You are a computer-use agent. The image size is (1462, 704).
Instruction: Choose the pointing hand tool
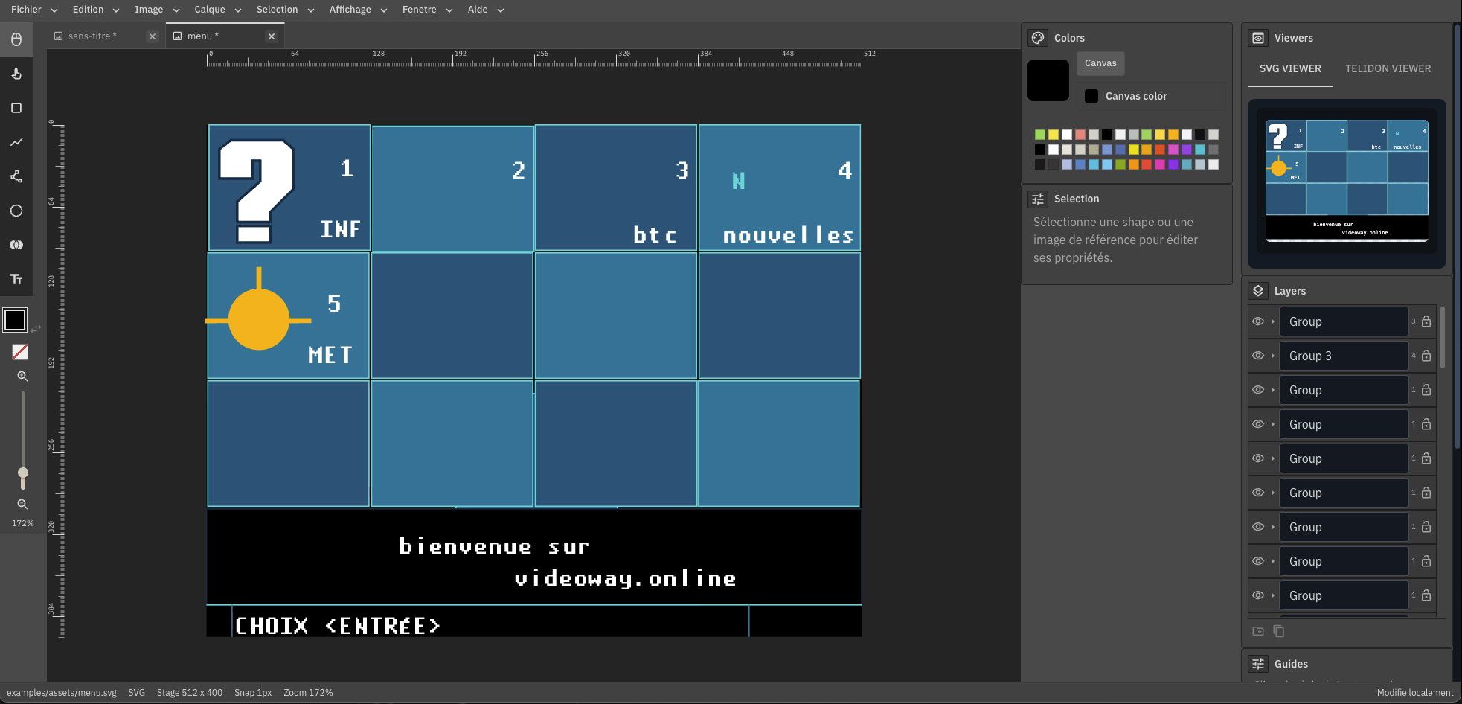click(16, 74)
